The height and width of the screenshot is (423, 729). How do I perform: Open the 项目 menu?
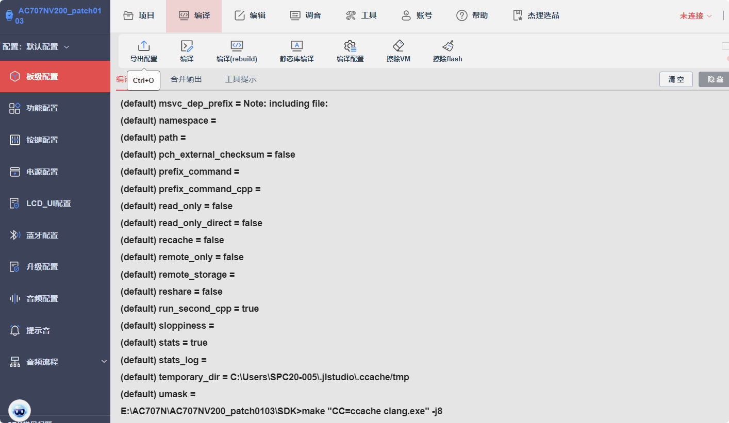tap(139, 15)
